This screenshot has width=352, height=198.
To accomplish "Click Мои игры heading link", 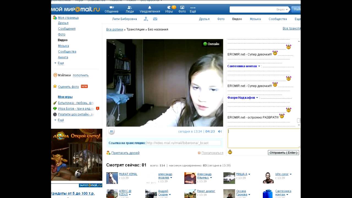I will pos(65,97).
